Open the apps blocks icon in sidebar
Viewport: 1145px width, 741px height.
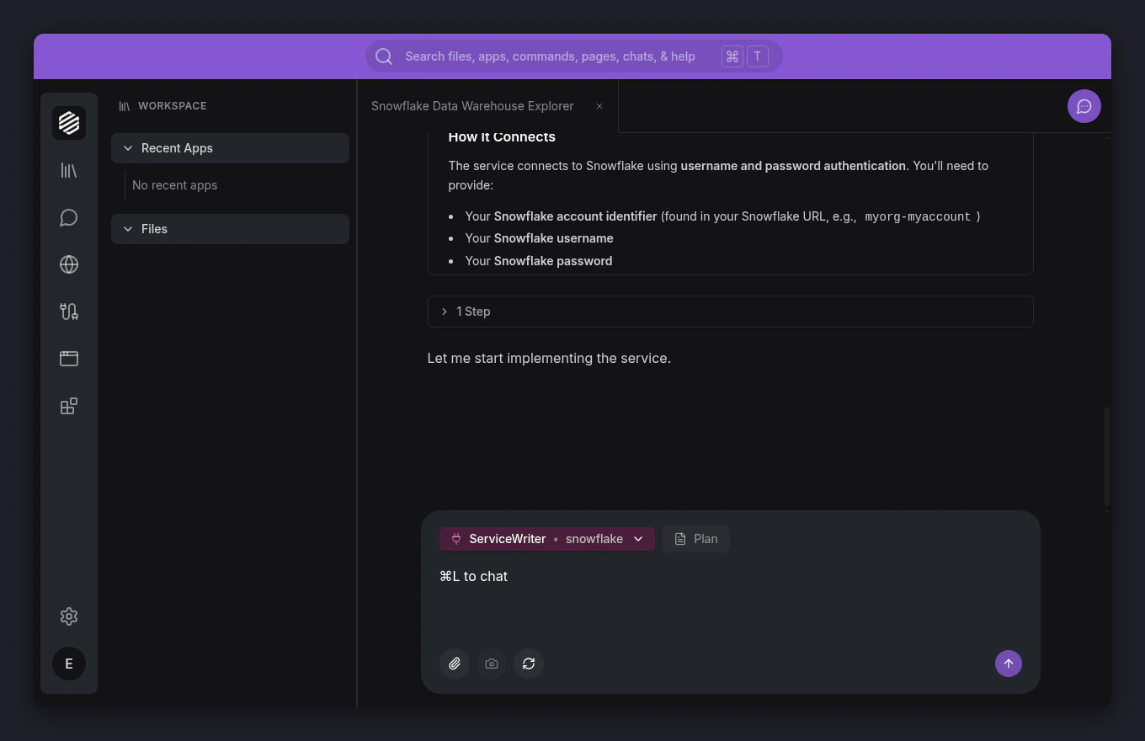pyautogui.click(x=69, y=406)
